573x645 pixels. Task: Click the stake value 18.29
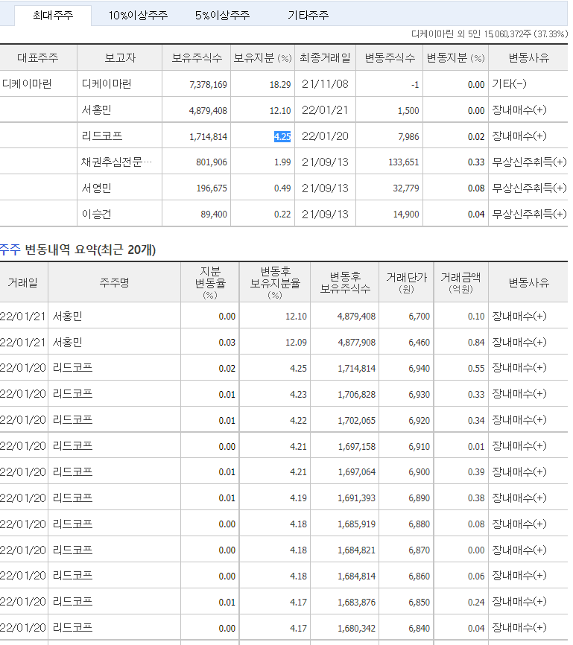[280, 85]
